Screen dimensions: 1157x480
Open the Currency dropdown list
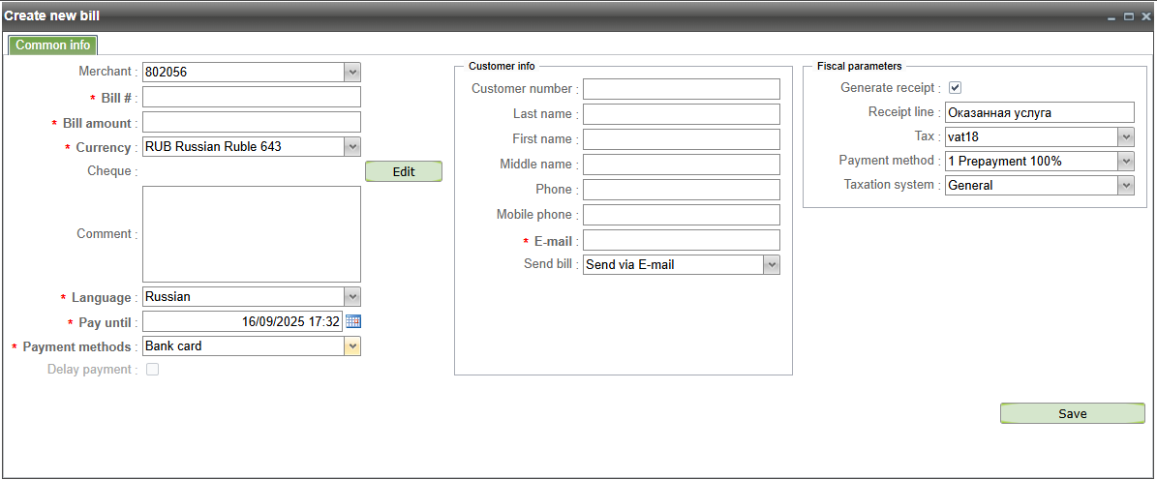[352, 147]
